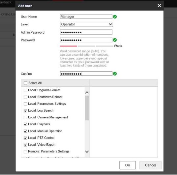Uncheck Local: Log Search permission
The width and height of the screenshot is (177, 175).
25,111
